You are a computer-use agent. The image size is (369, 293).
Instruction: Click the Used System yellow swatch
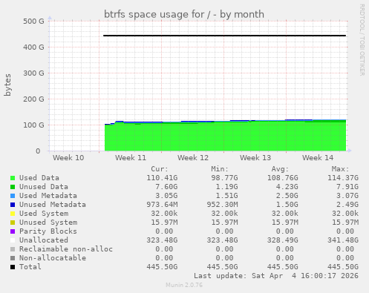(13, 214)
